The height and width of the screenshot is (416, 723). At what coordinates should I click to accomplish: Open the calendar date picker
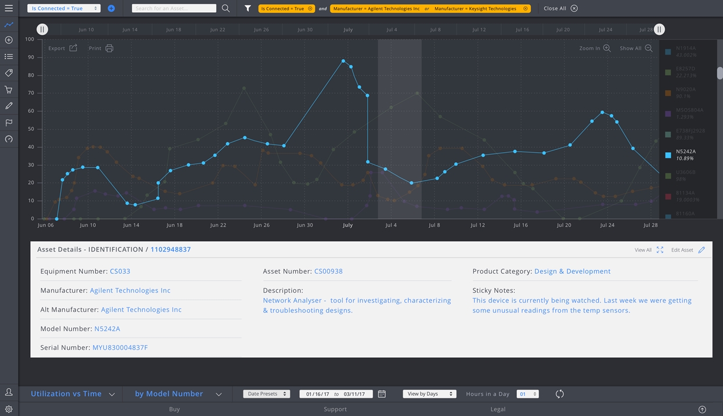(x=382, y=394)
